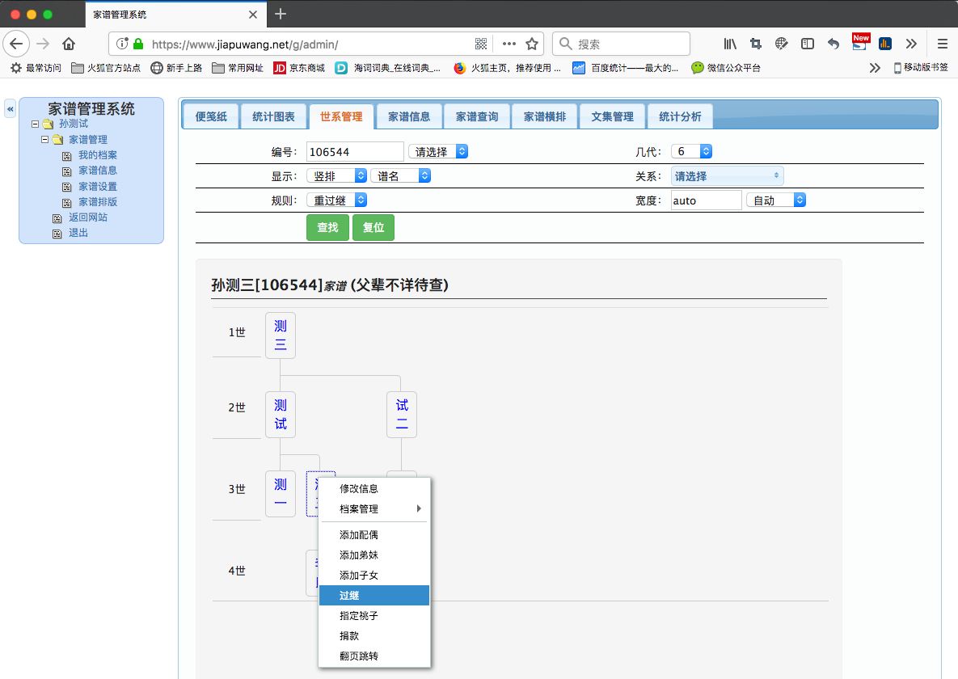Switch to the 家谱横排 tab

545,116
